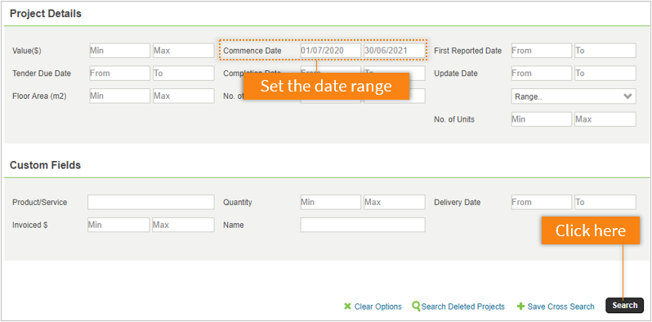652x322 pixels.
Task: Focus the Invoiced $ Max field
Action: tap(183, 225)
